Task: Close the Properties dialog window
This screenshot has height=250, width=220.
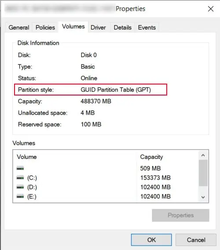Action: (211, 9)
